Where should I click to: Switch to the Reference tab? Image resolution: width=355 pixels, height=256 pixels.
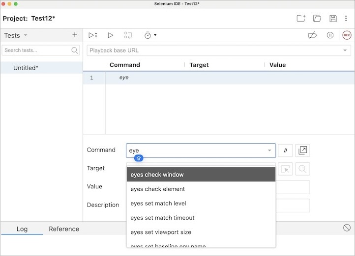tap(64, 229)
